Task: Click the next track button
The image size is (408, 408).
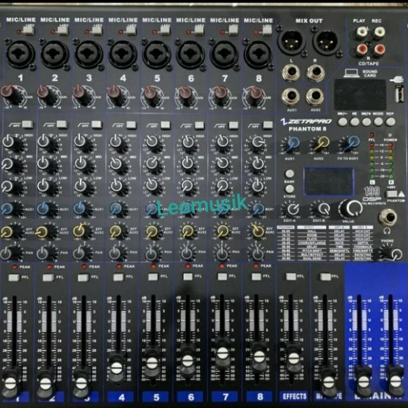Action: tap(367, 122)
